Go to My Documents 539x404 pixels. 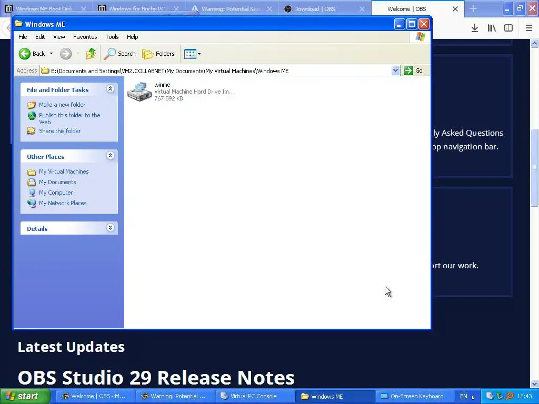point(57,182)
